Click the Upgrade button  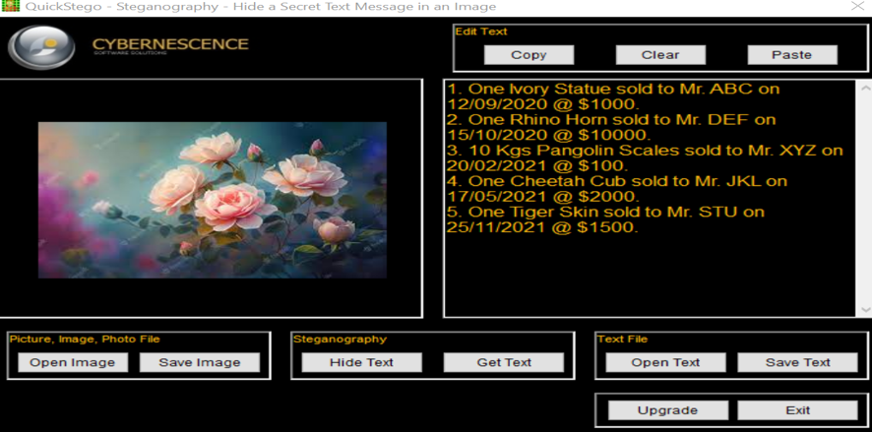point(667,410)
